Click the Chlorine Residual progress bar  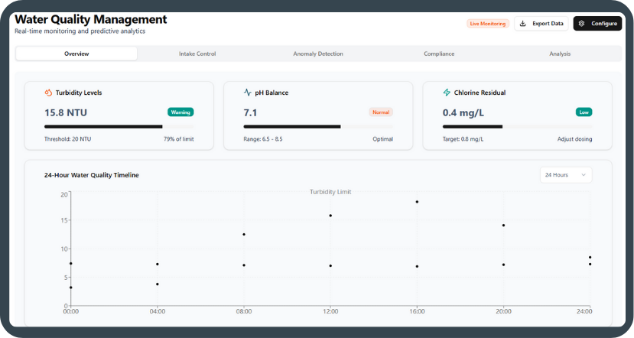(517, 126)
